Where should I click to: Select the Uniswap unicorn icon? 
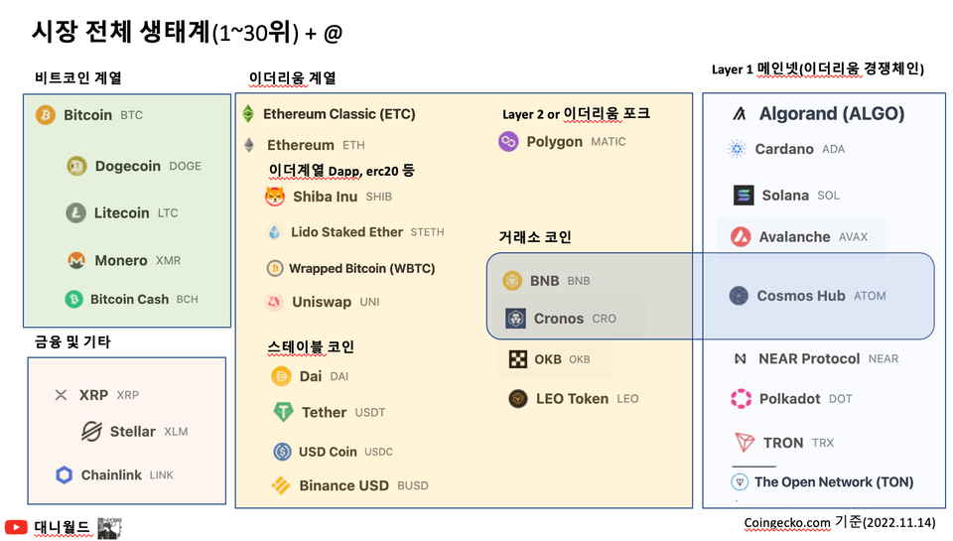point(275,302)
